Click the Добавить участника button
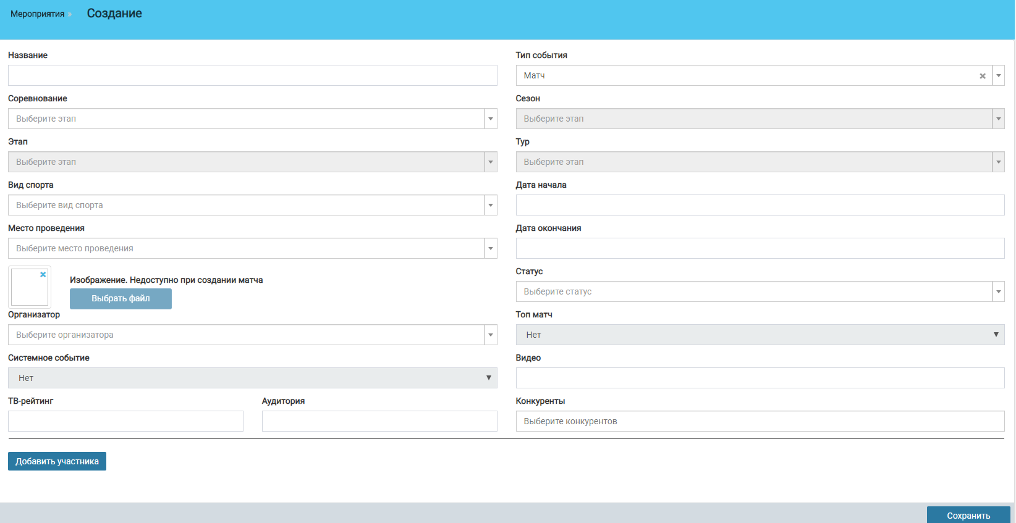The image size is (1016, 523). click(57, 461)
